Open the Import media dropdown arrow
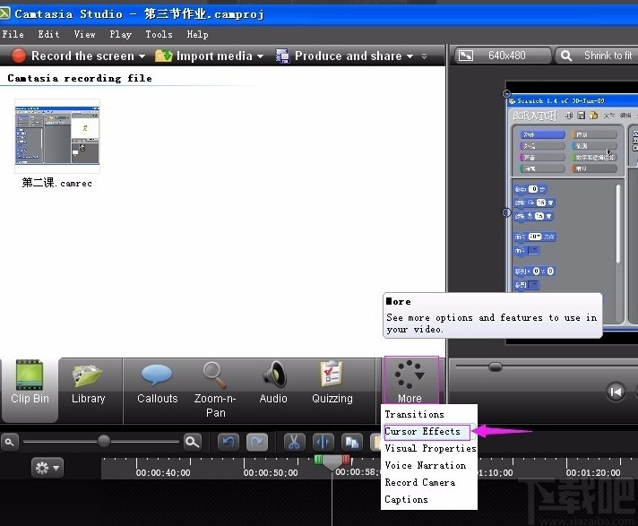The width and height of the screenshot is (638, 526). pos(260,56)
